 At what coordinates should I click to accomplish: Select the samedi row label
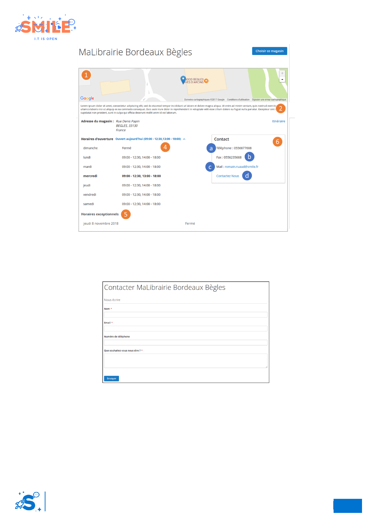(x=88, y=204)
